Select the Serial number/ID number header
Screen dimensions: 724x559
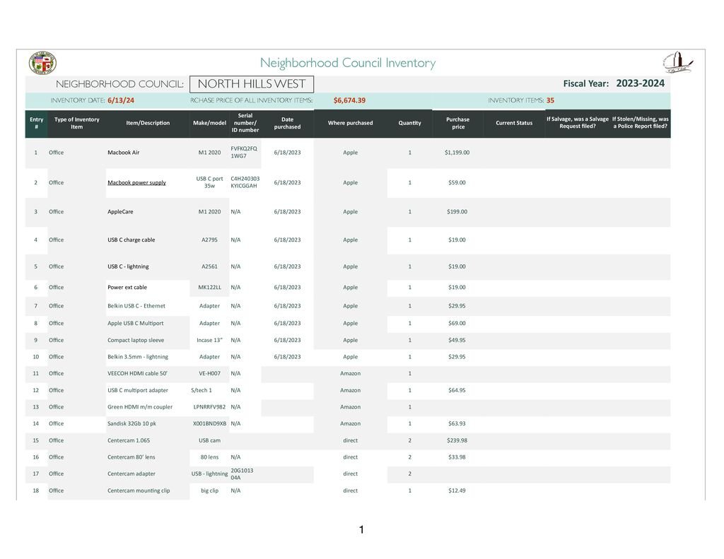[x=245, y=123]
